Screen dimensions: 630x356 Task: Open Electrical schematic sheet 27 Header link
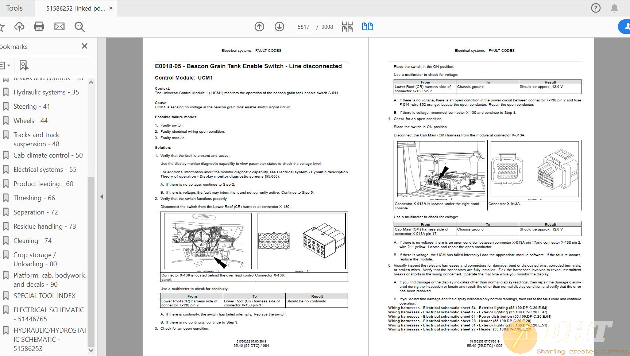pos(460,329)
